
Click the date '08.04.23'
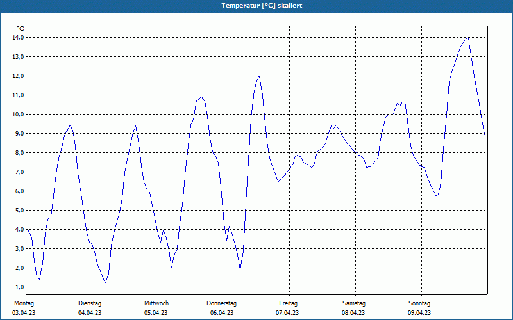pyautogui.click(x=353, y=313)
